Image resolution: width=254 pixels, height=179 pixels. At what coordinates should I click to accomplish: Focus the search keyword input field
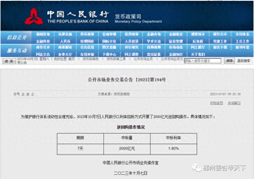[x=202, y=61]
